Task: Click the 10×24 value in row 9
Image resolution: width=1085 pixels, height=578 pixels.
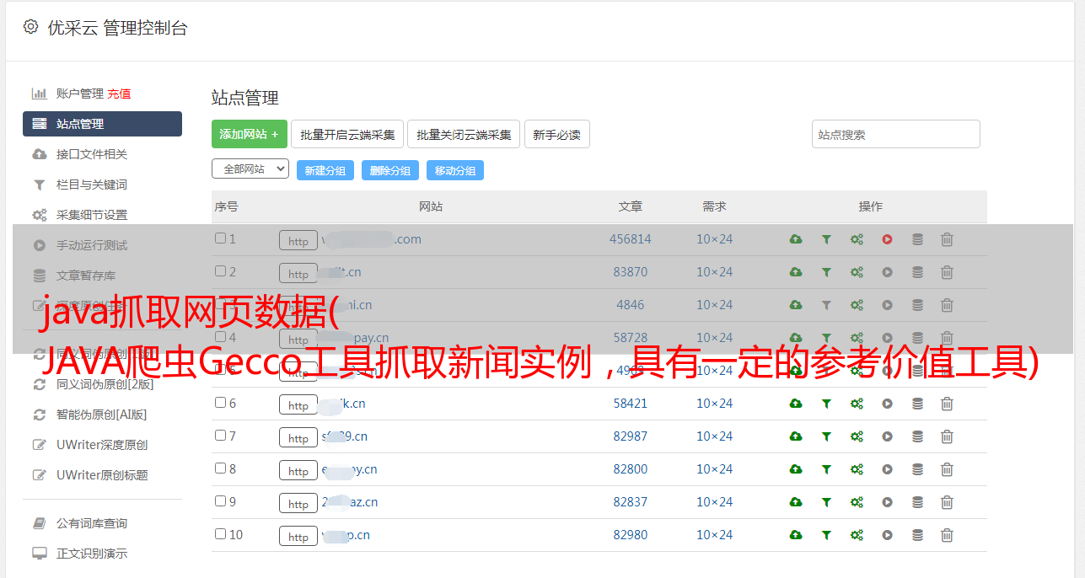Action: (x=714, y=502)
